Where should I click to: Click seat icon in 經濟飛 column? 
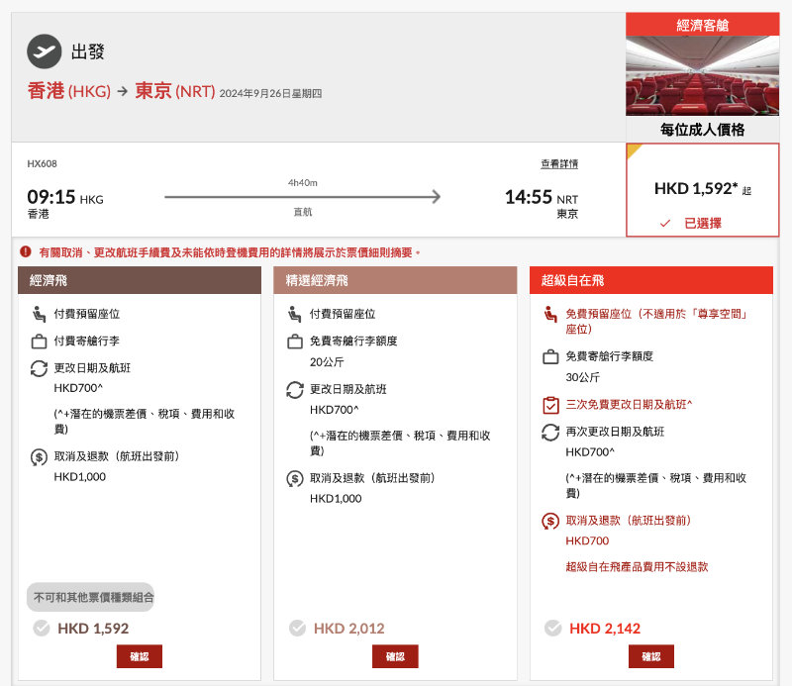click(x=39, y=314)
